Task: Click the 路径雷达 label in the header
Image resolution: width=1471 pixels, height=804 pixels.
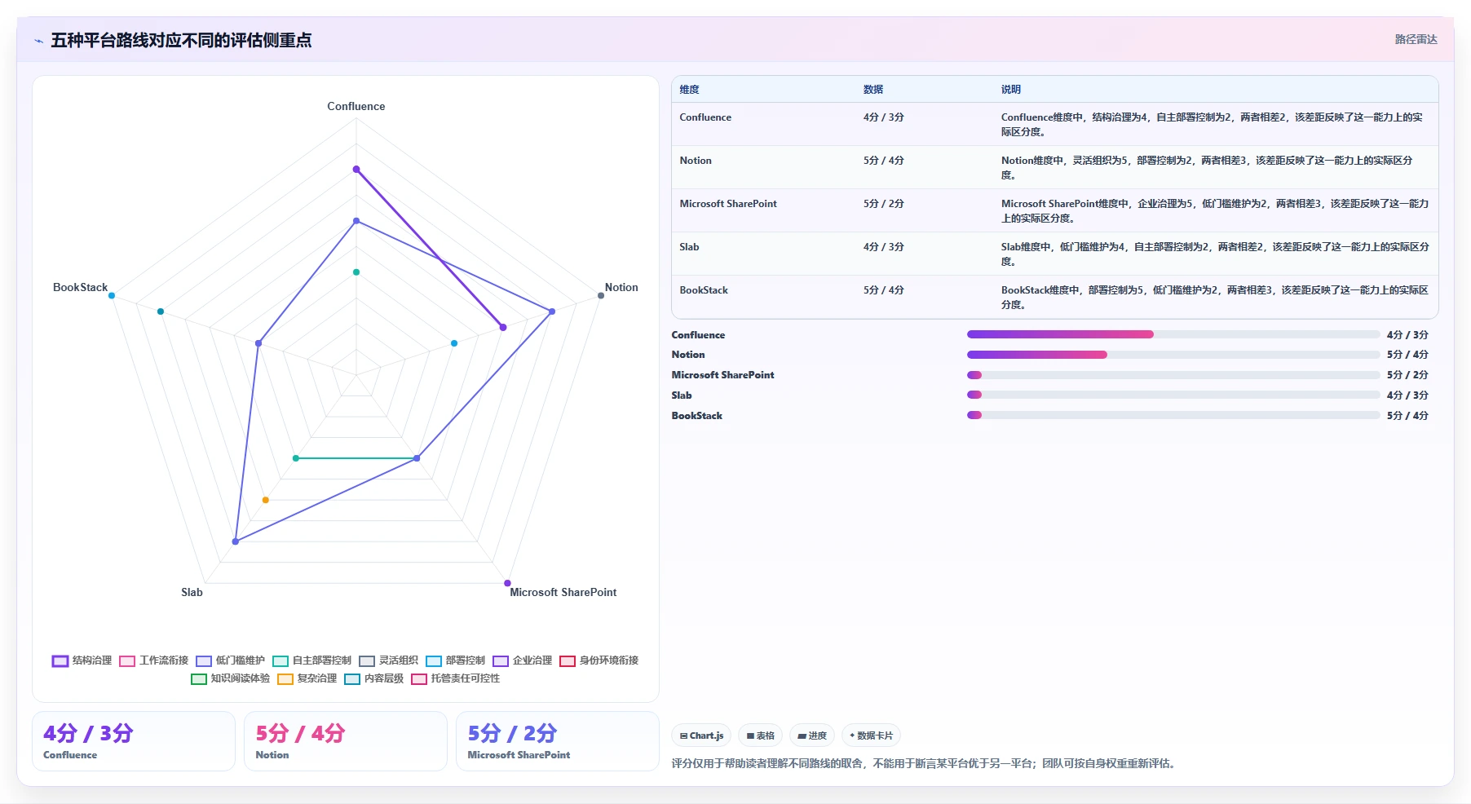Action: (x=1416, y=39)
